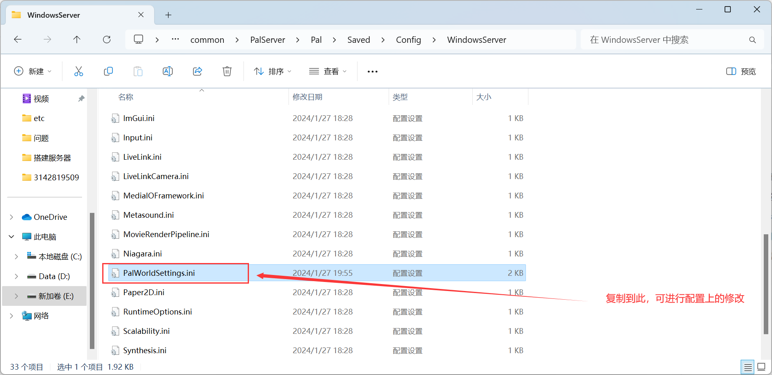Switch to details view icon in status bar
Screen dimensions: 772x375
(x=748, y=367)
